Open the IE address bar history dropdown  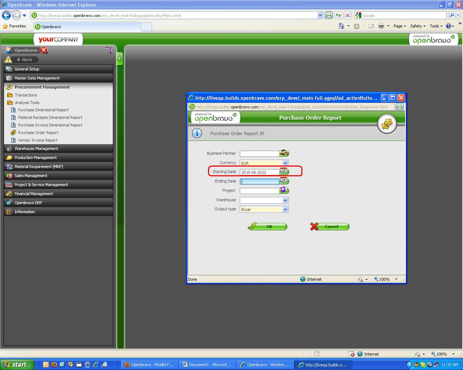point(320,15)
